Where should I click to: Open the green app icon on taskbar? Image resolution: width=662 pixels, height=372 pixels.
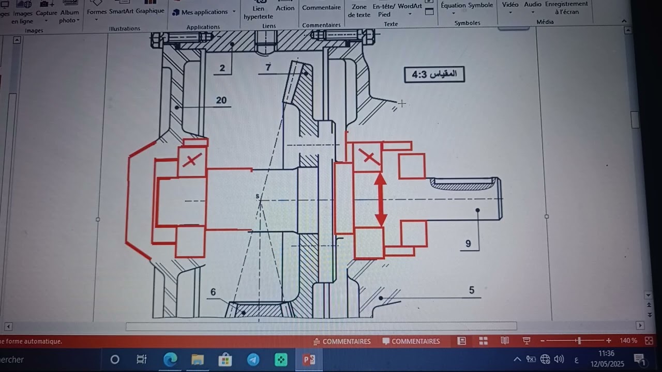coord(281,360)
